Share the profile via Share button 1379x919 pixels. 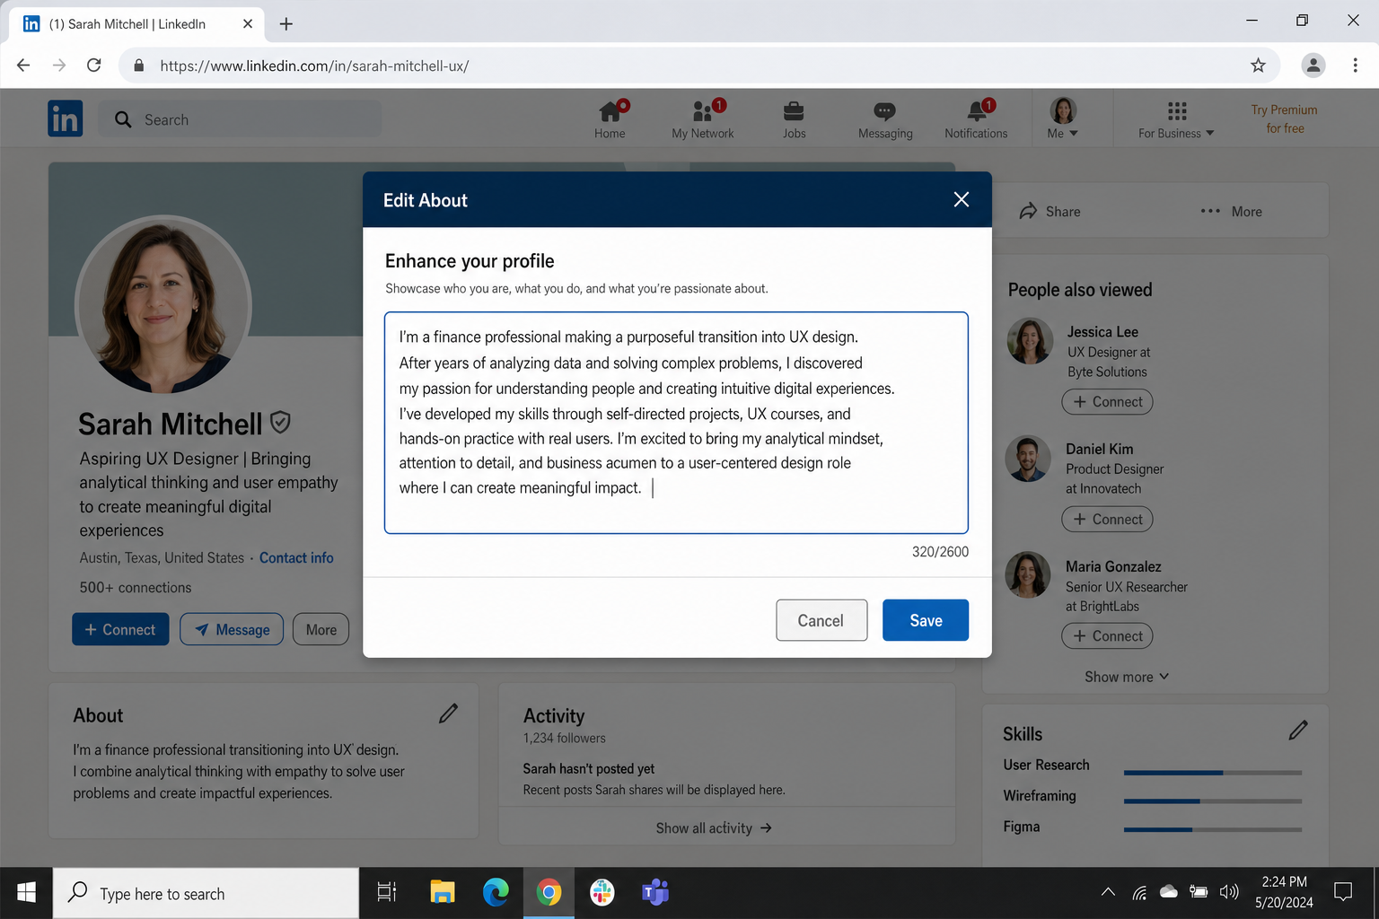pyautogui.click(x=1050, y=212)
